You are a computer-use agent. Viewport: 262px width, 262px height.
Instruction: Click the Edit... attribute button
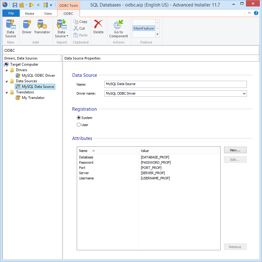(x=235, y=160)
